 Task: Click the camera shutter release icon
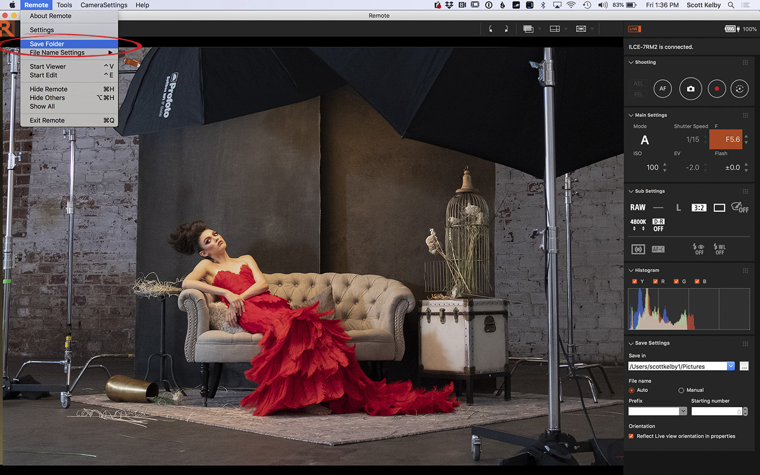pyautogui.click(x=691, y=88)
